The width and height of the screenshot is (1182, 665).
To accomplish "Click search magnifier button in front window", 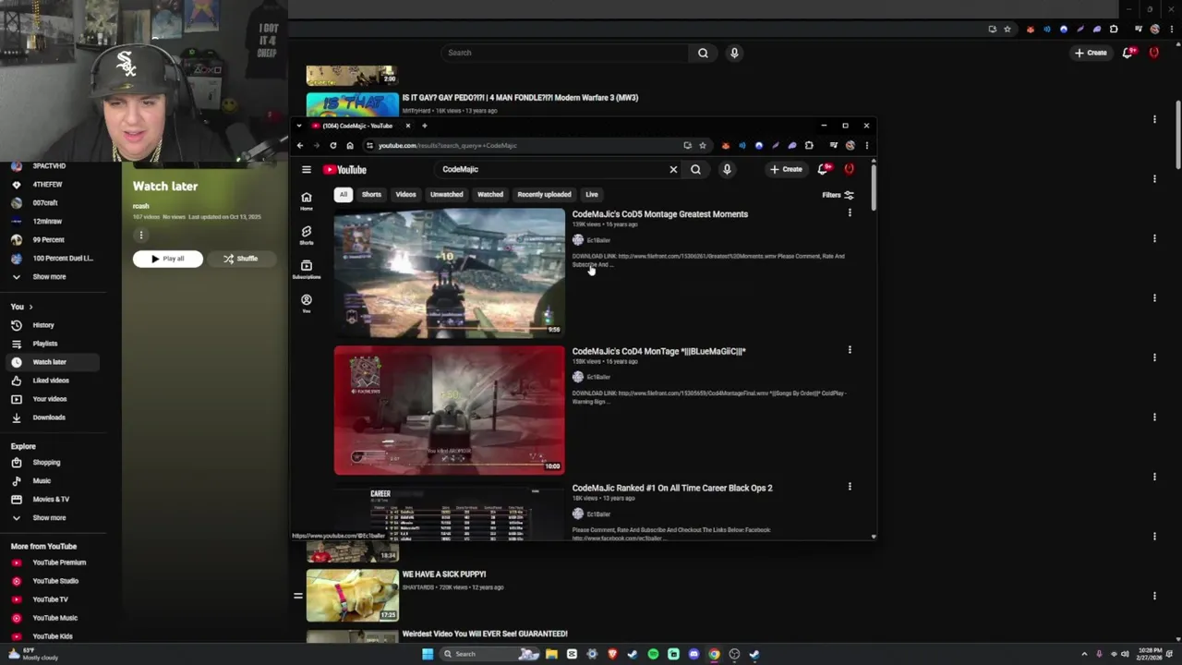I will 695,170.
